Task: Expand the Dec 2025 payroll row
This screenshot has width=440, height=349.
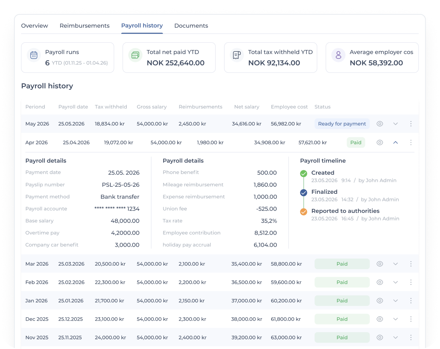Action: [x=396, y=319]
